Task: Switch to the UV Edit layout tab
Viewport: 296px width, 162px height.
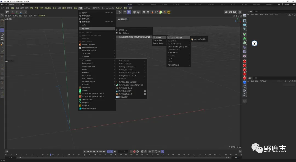Action: pyautogui.click(x=176, y=5)
